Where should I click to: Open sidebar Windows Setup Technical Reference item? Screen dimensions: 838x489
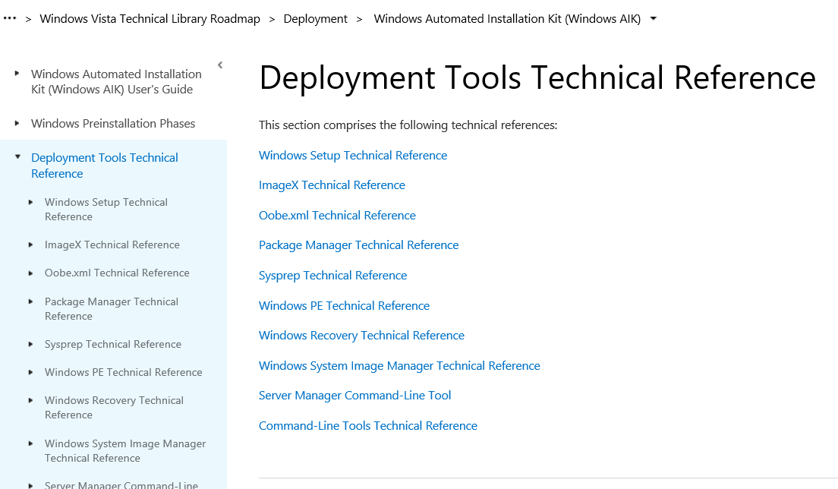tap(106, 210)
